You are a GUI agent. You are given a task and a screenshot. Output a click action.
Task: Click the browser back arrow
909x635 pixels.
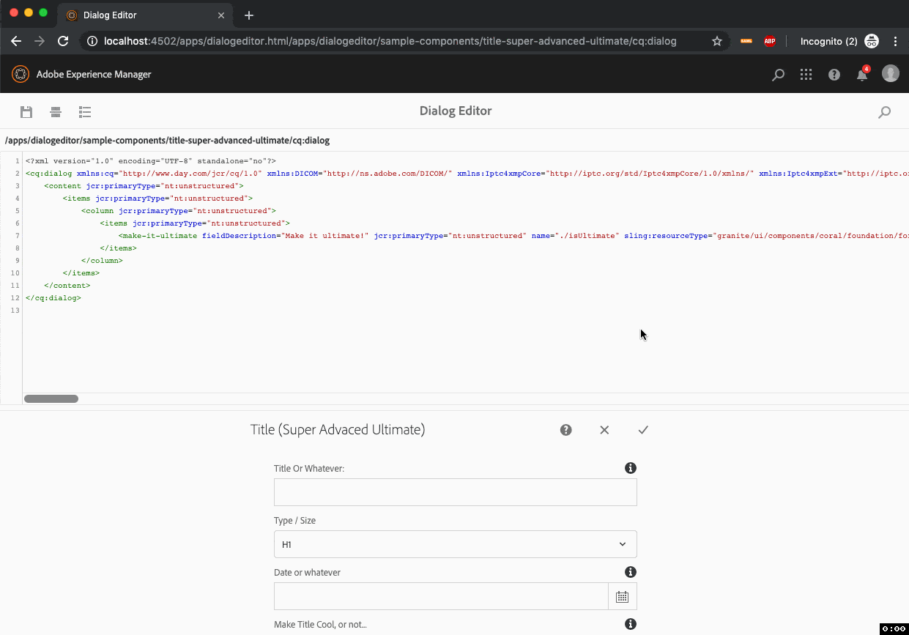click(16, 41)
